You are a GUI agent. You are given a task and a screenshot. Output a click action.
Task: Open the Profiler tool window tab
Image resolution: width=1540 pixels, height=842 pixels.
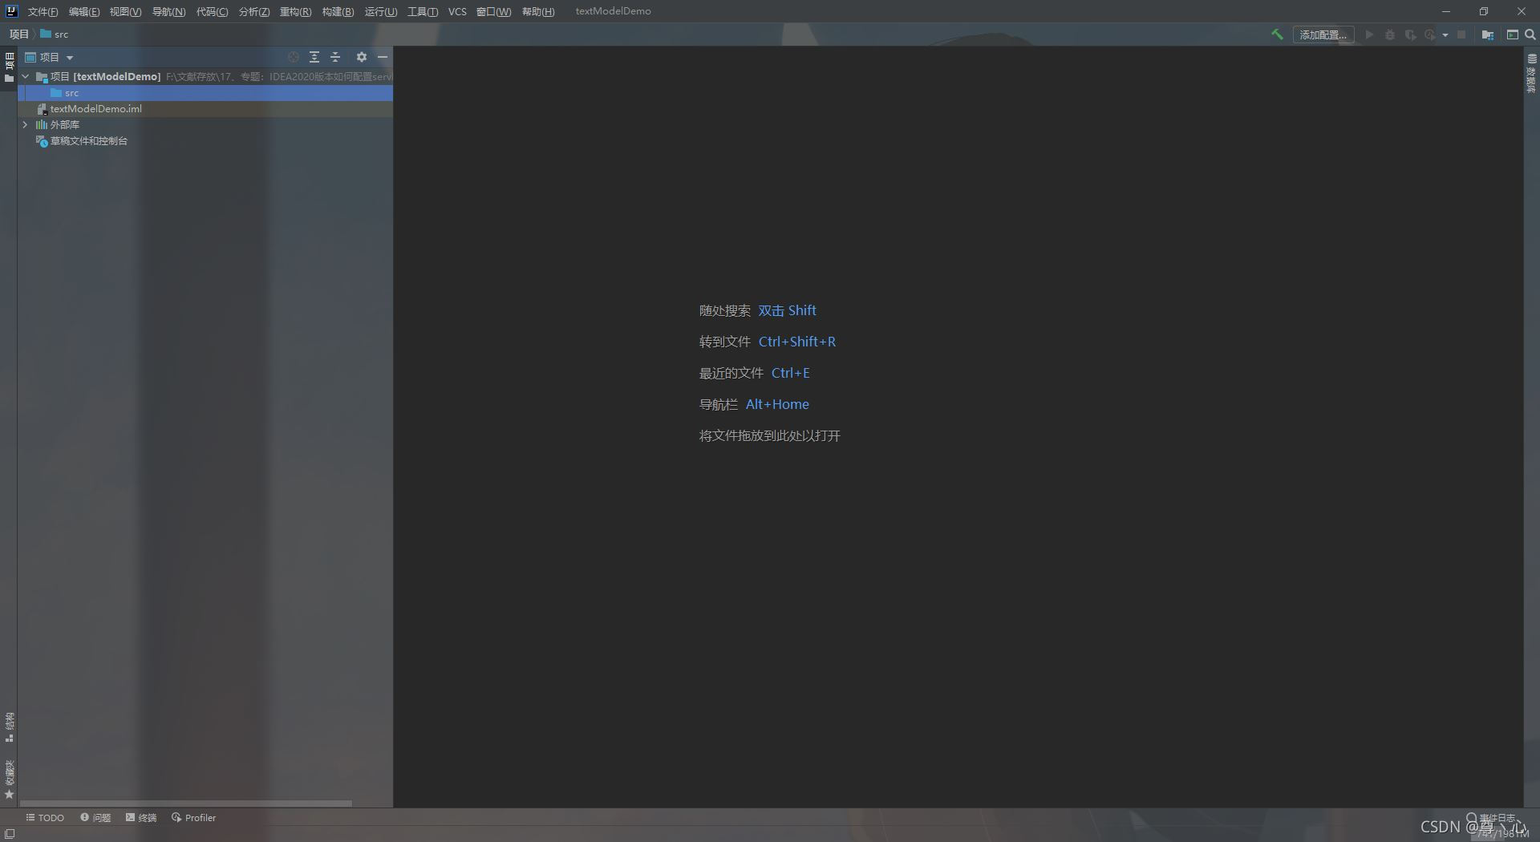[x=193, y=818]
